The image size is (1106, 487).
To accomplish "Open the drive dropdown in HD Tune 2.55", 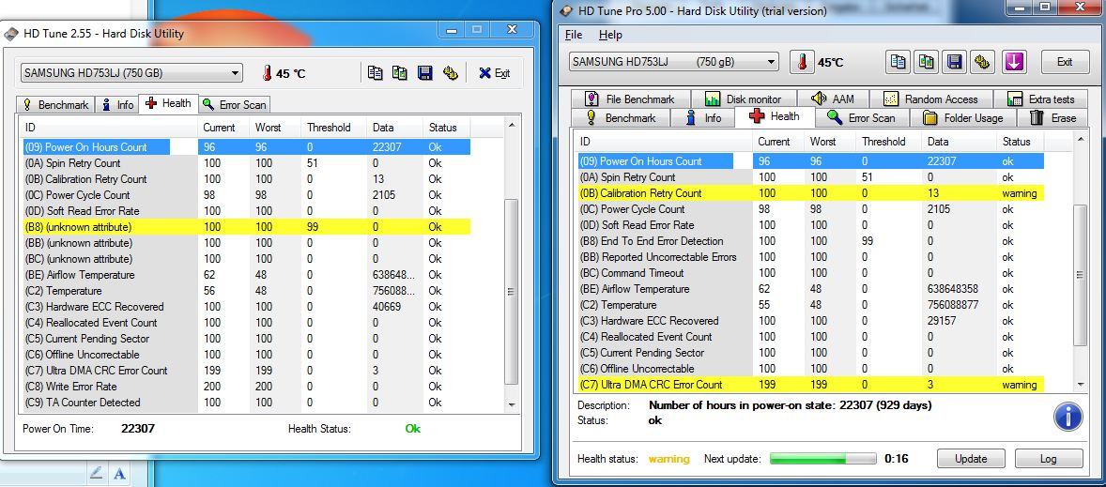I will (131, 72).
